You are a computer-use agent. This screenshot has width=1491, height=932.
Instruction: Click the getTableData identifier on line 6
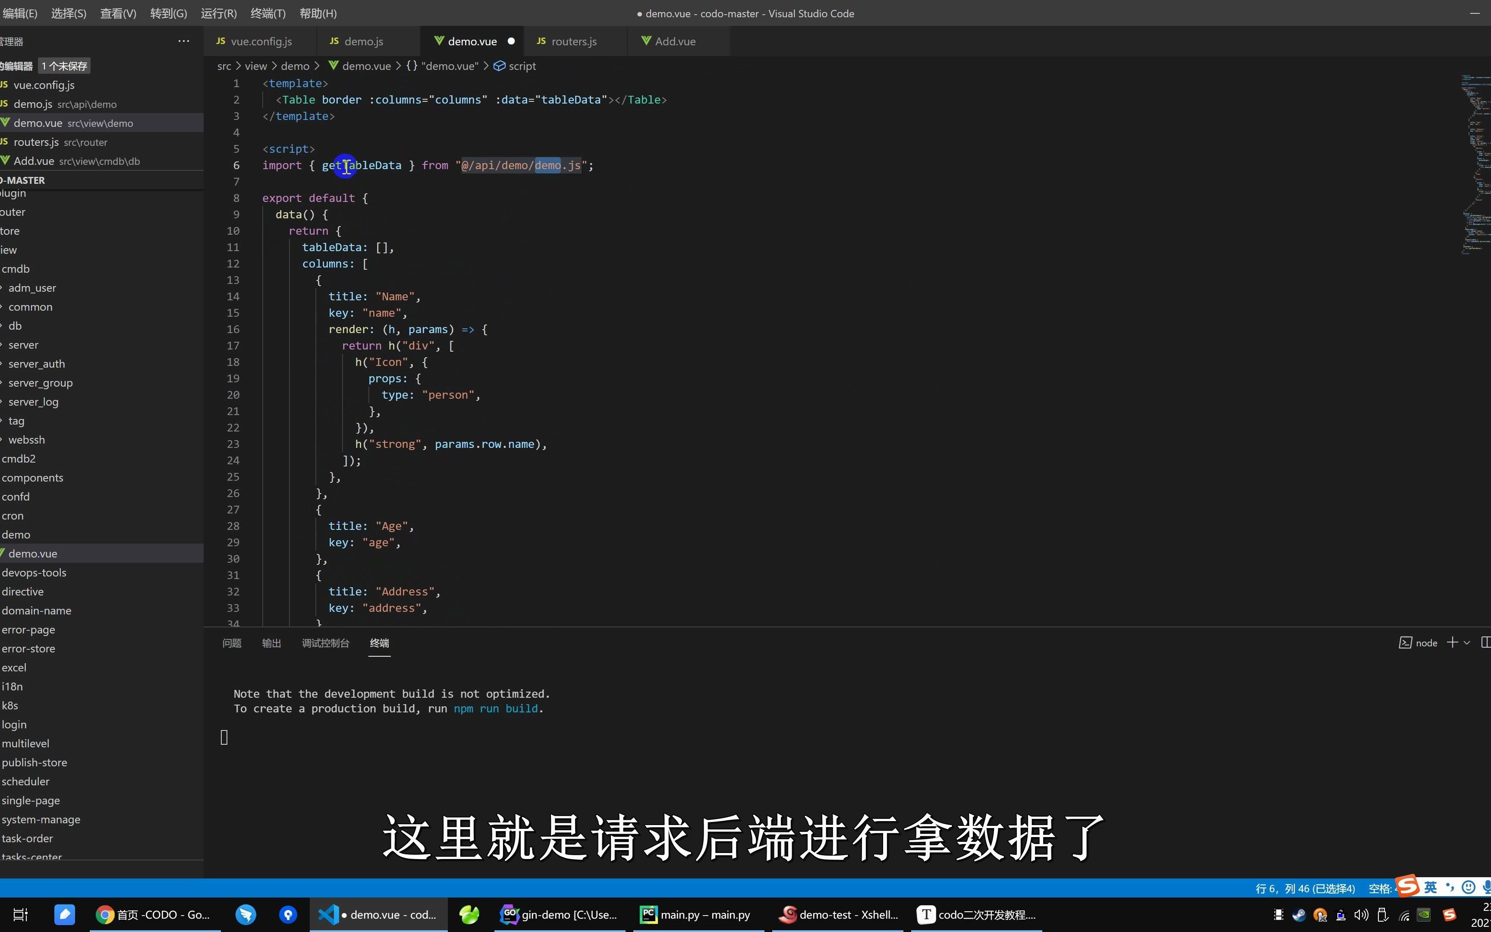(362, 165)
